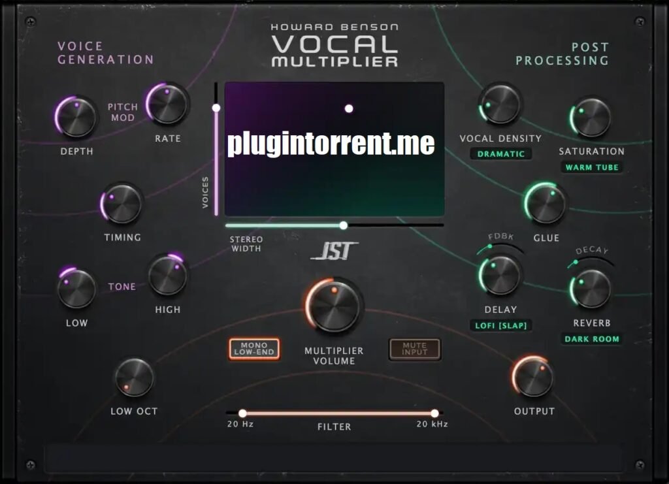
Task: Click the Saturation knob
Action: [591, 118]
